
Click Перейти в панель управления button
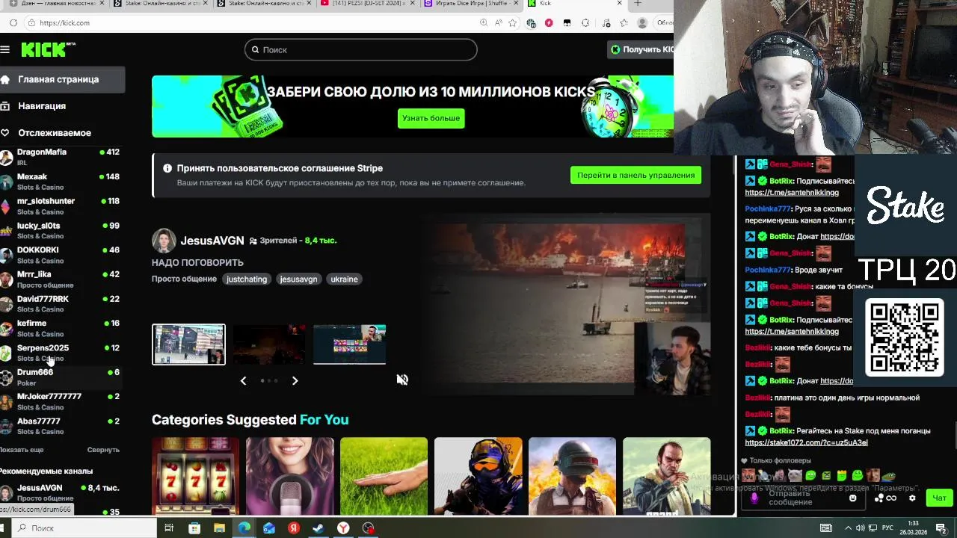coord(636,175)
